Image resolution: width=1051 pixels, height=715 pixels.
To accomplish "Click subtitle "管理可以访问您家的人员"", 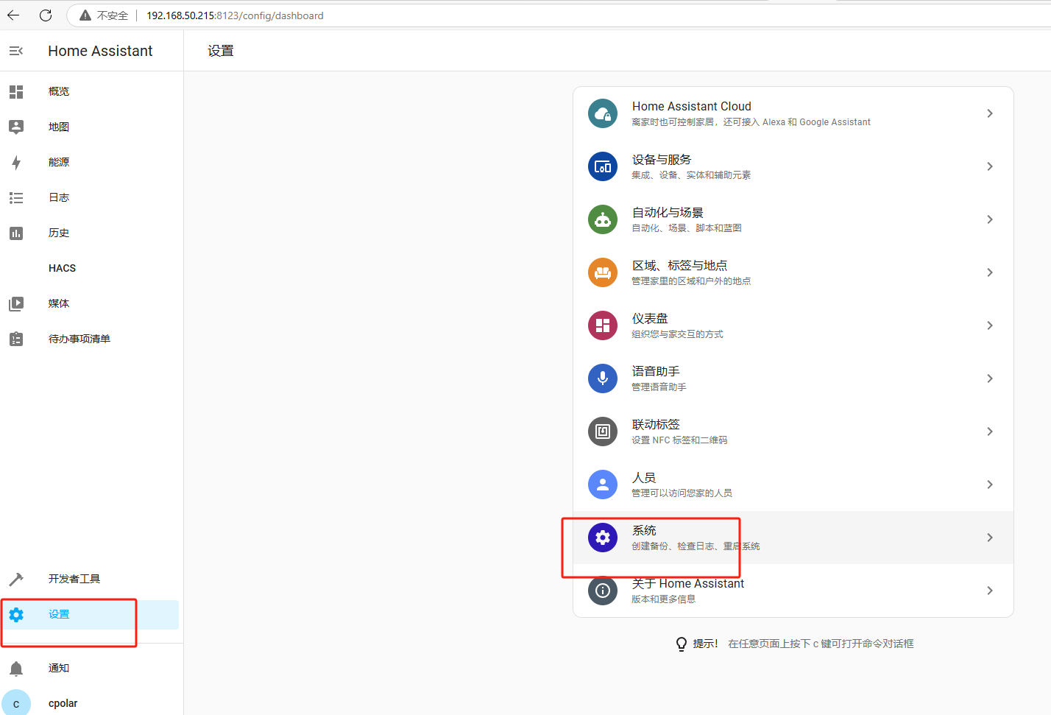I will pyautogui.click(x=682, y=493).
